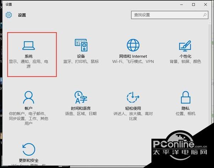
Task: Open the 设备 keyboard and speaker icon
Action: [x=81, y=45]
